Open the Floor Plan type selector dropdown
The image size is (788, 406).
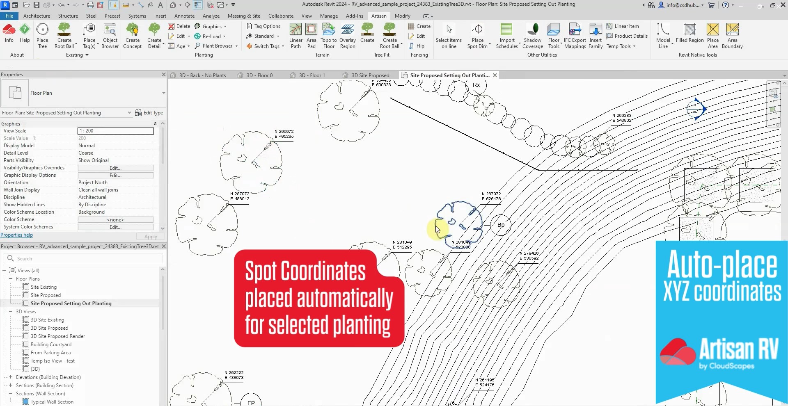[x=163, y=93]
